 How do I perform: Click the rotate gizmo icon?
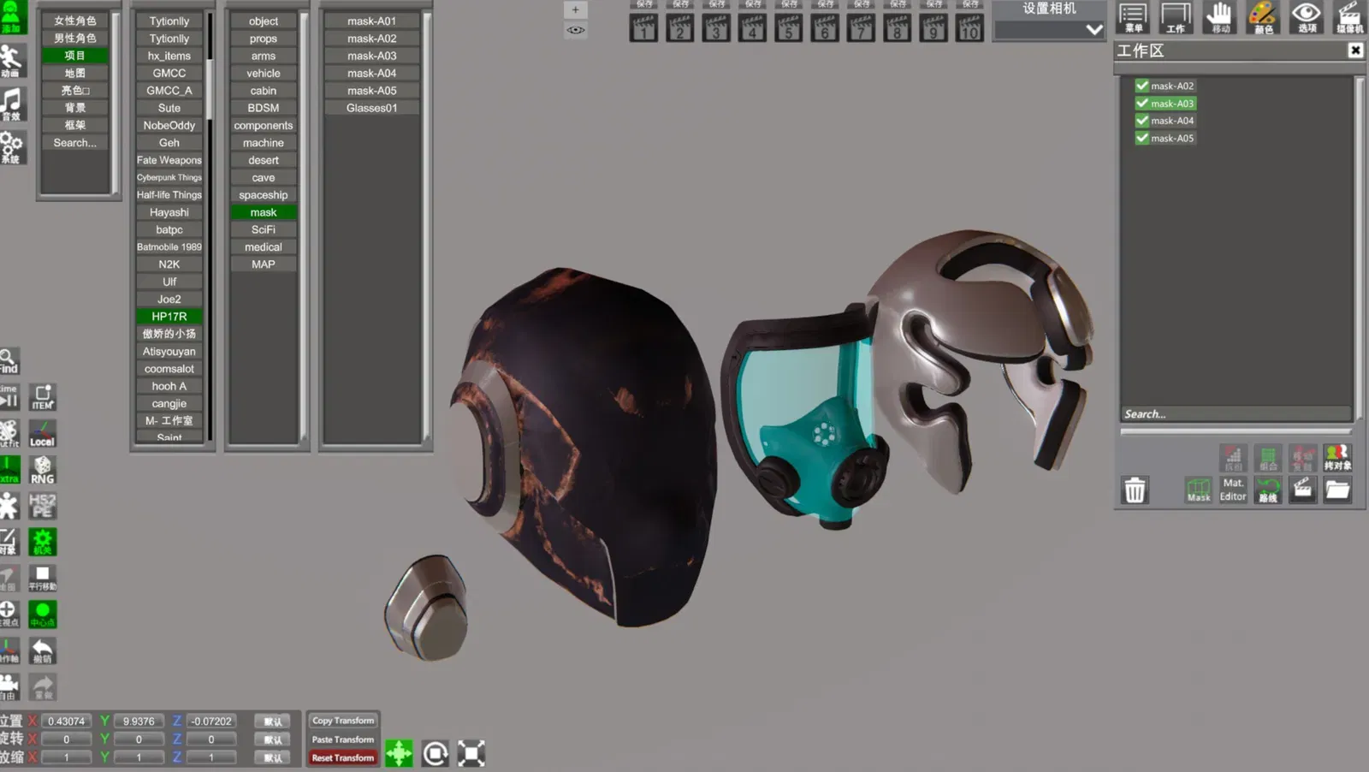(435, 753)
